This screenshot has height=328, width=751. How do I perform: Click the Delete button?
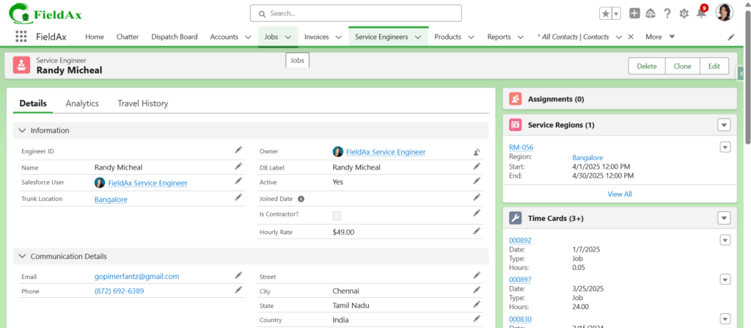(647, 66)
